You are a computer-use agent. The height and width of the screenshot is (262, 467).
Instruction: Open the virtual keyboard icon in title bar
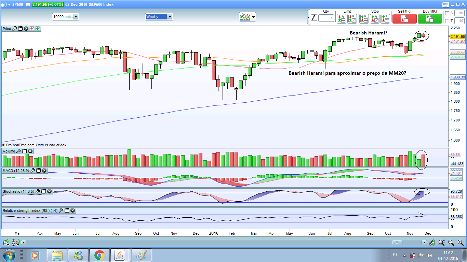point(445,4)
